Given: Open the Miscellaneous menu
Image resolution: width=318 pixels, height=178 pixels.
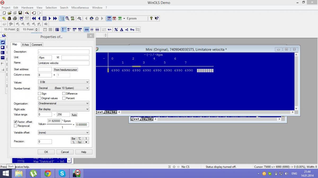Looking at the screenshot, I should pyautogui.click(x=80, y=8).
